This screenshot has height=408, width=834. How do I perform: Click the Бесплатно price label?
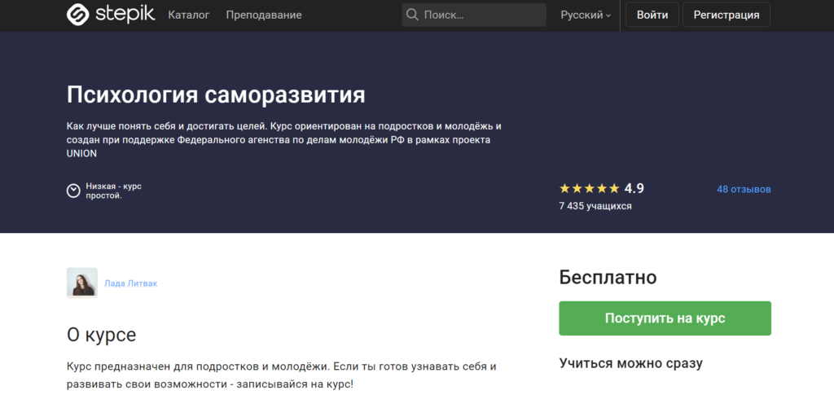(x=608, y=277)
